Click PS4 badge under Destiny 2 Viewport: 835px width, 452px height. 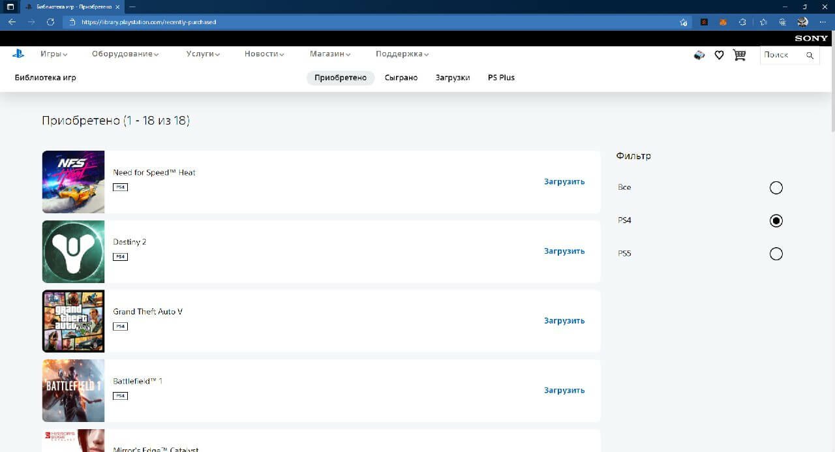120,257
